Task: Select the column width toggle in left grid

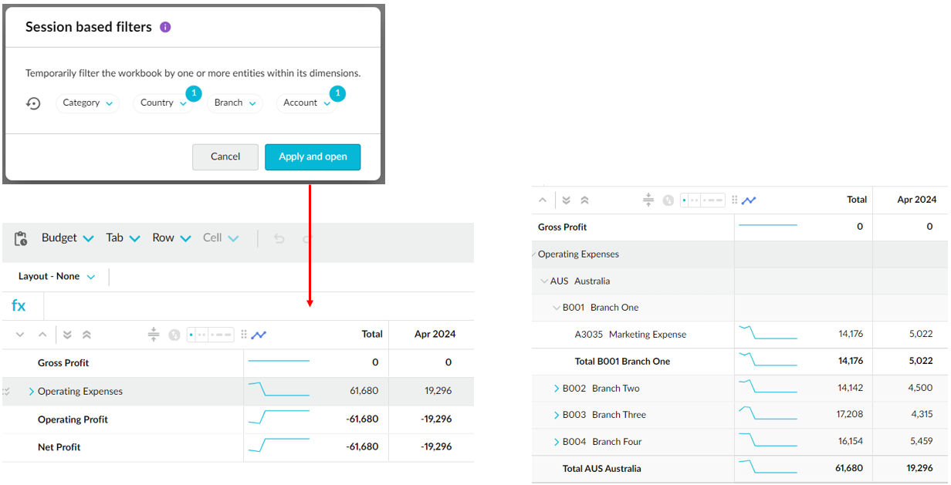Action: [210, 335]
